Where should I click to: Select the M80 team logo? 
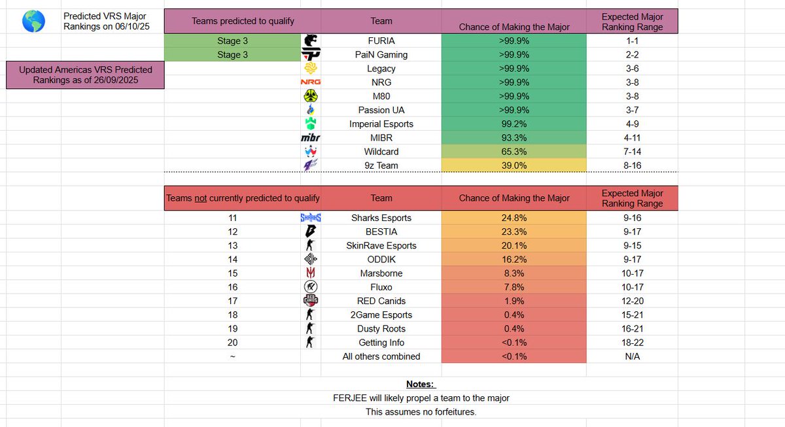pyautogui.click(x=310, y=96)
